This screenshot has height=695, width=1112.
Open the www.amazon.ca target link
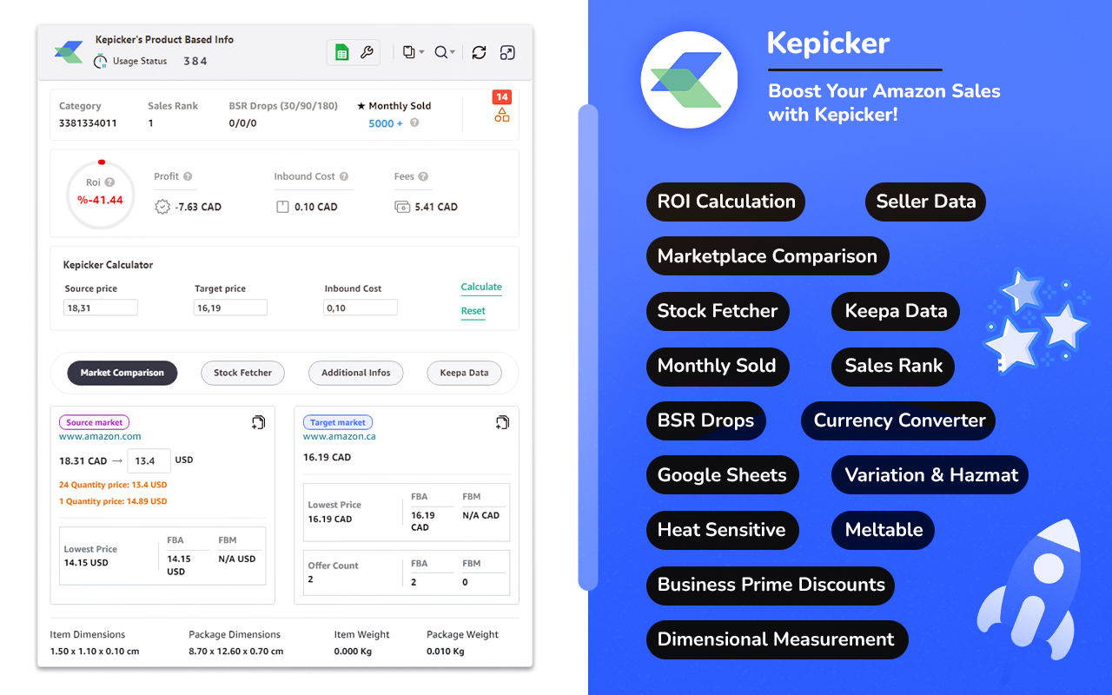[x=340, y=436]
